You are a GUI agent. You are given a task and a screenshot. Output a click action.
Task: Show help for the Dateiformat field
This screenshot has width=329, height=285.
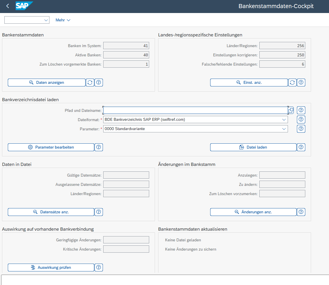tap(301, 119)
